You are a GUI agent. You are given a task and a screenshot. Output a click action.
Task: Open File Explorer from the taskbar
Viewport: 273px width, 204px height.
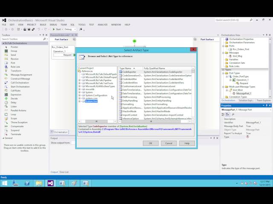click(x=39, y=183)
